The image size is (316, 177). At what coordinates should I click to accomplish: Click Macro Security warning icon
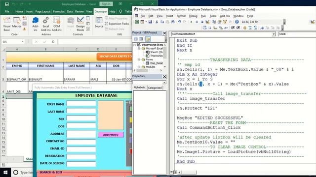25,29
